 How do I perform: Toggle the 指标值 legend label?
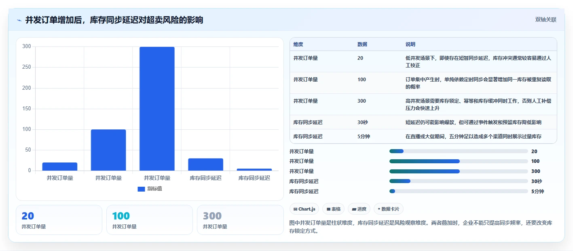[155, 189]
